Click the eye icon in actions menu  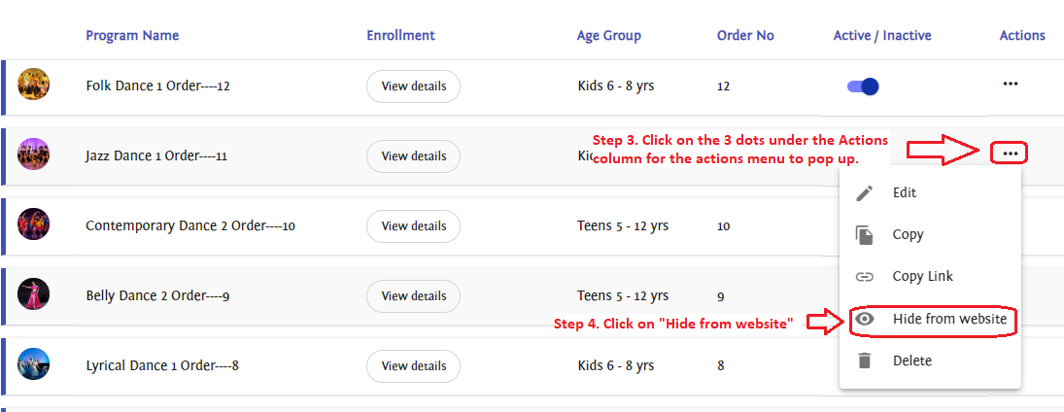click(864, 320)
